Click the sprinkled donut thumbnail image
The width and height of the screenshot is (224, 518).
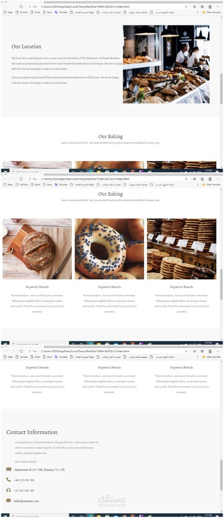(x=109, y=249)
